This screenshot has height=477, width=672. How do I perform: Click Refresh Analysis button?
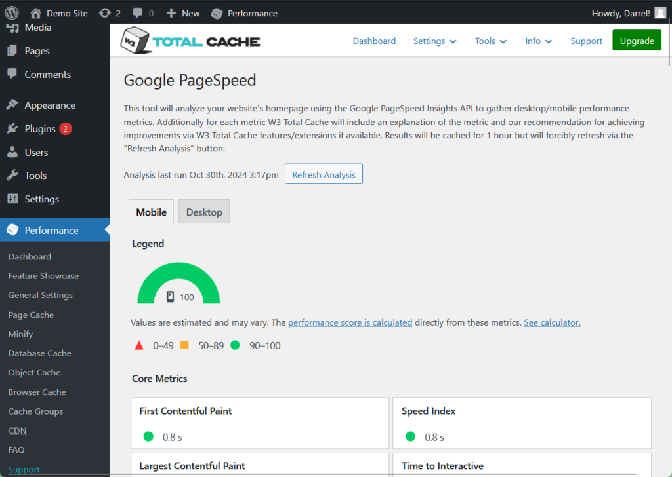(x=324, y=174)
